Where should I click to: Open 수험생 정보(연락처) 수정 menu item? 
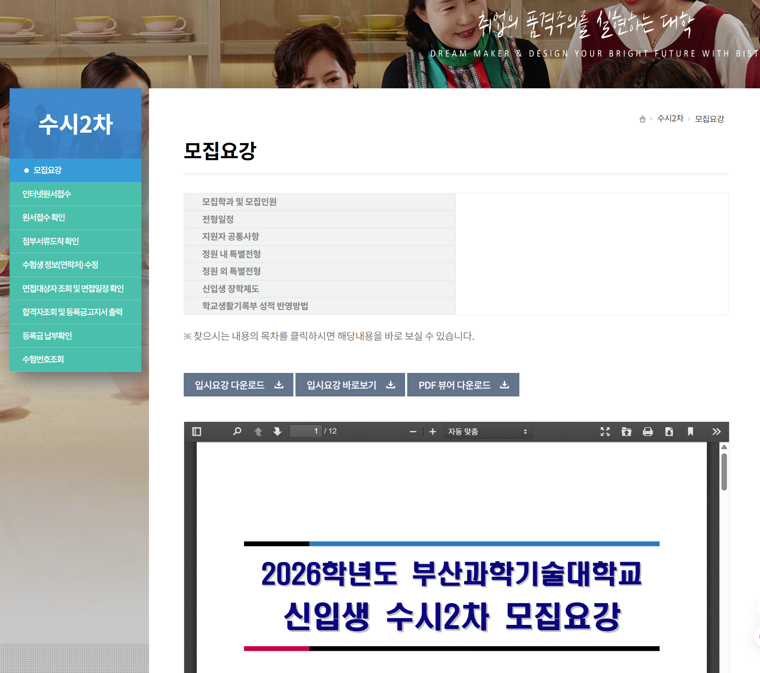click(x=75, y=265)
